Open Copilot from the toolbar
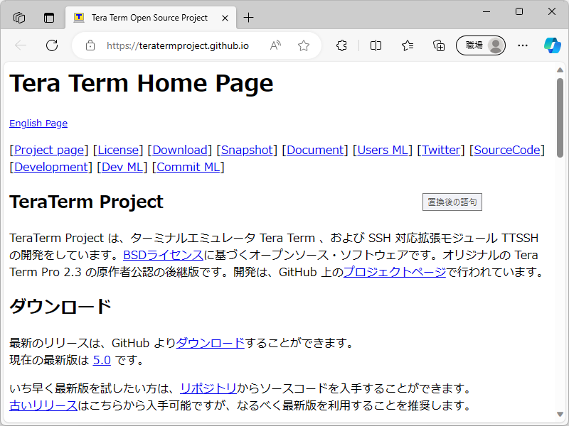Screen dimensions: 569x426 553,45
